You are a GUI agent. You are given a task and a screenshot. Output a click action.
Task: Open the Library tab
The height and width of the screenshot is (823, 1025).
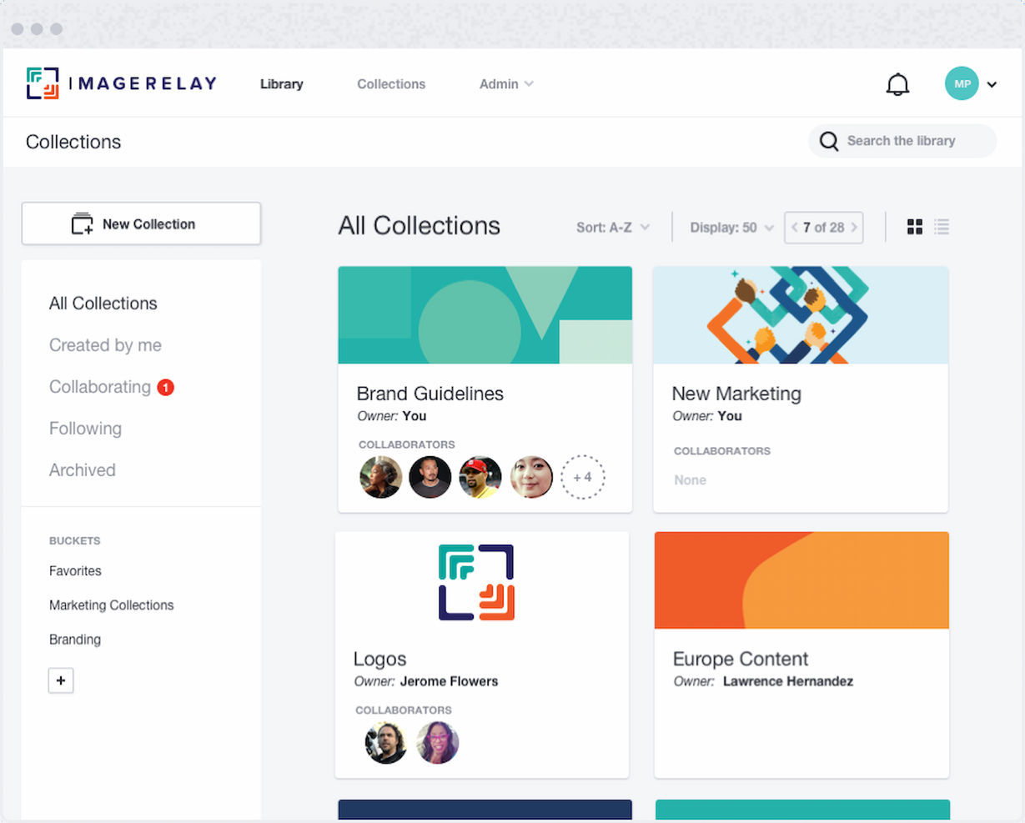tap(282, 84)
